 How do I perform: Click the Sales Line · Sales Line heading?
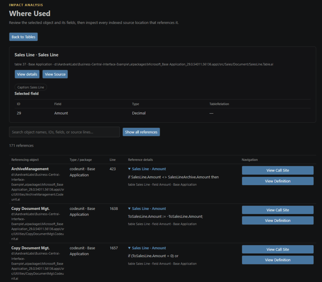[36, 55]
